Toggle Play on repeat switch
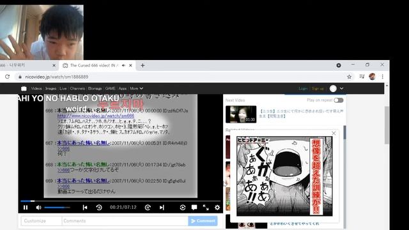The width and height of the screenshot is (409, 230). click(338, 100)
